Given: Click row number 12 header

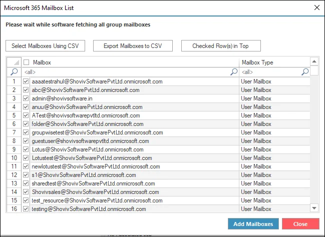Looking at the screenshot, I should coord(14,174).
